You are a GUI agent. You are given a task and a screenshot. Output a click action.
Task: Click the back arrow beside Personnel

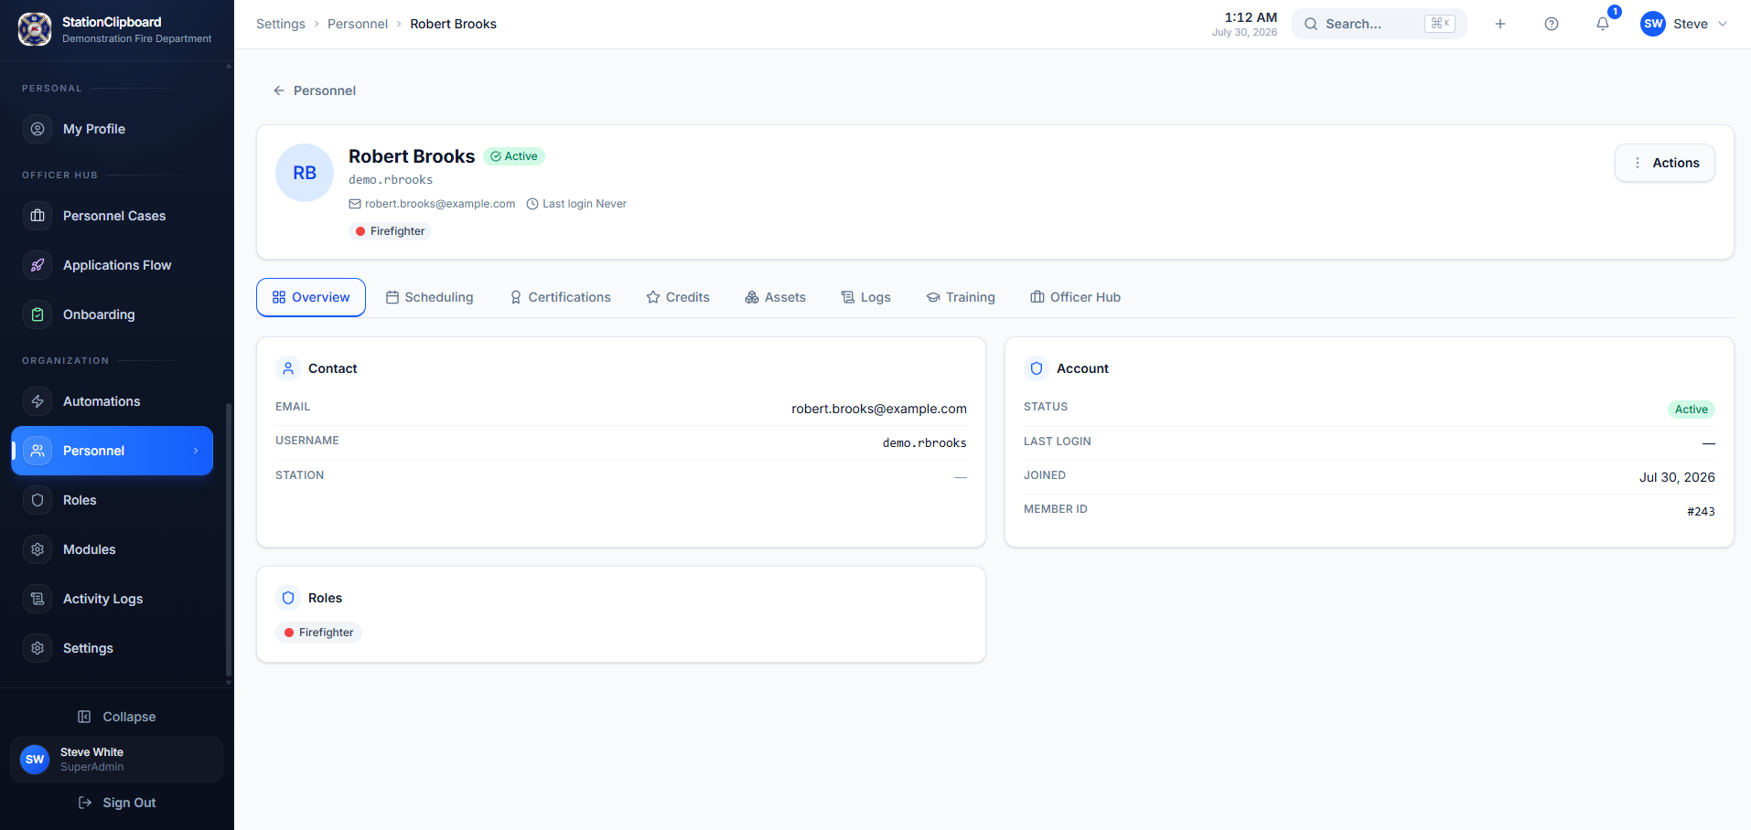click(x=279, y=90)
